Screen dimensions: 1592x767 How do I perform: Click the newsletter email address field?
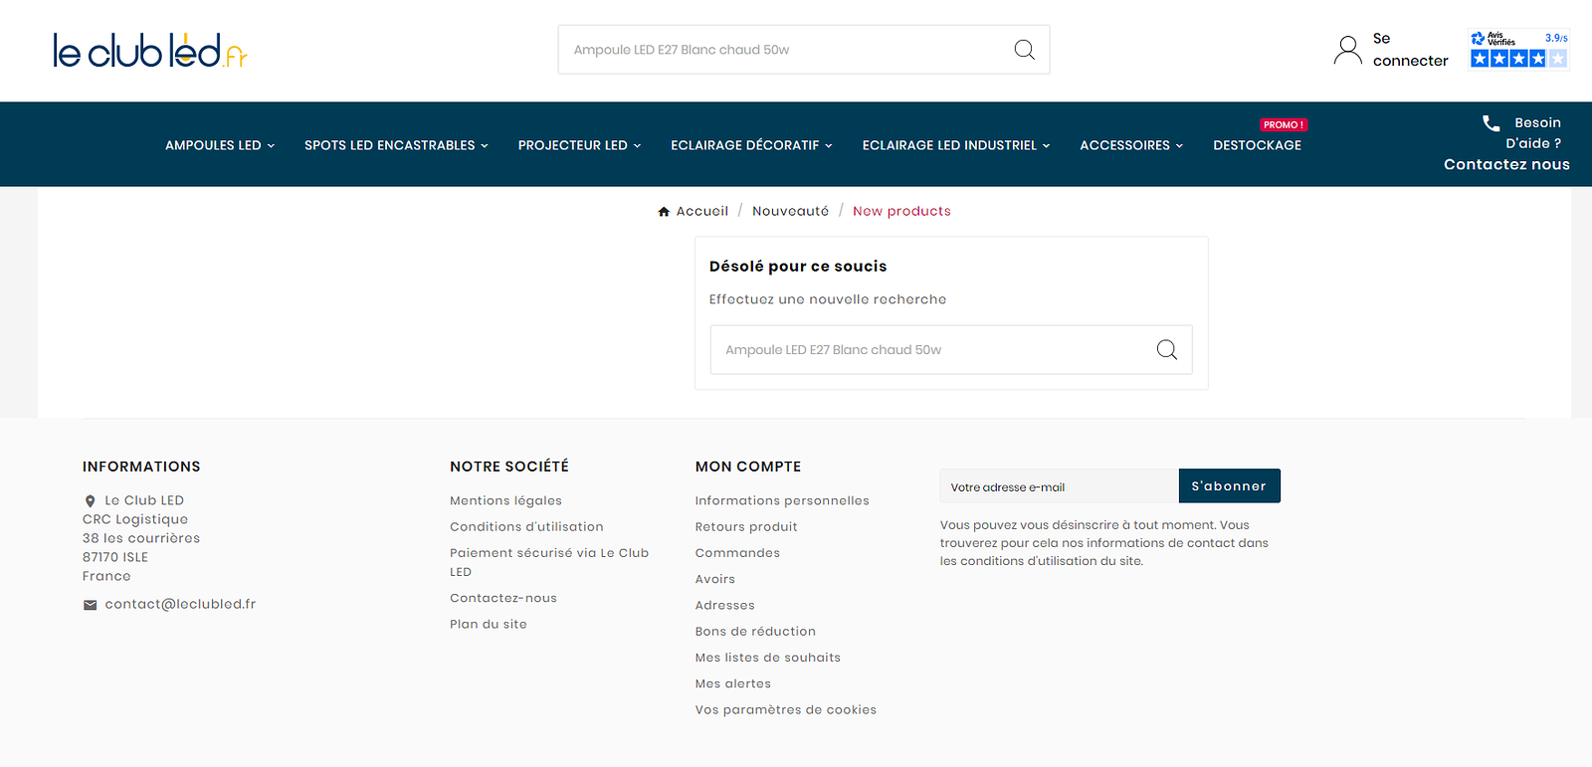1059,486
